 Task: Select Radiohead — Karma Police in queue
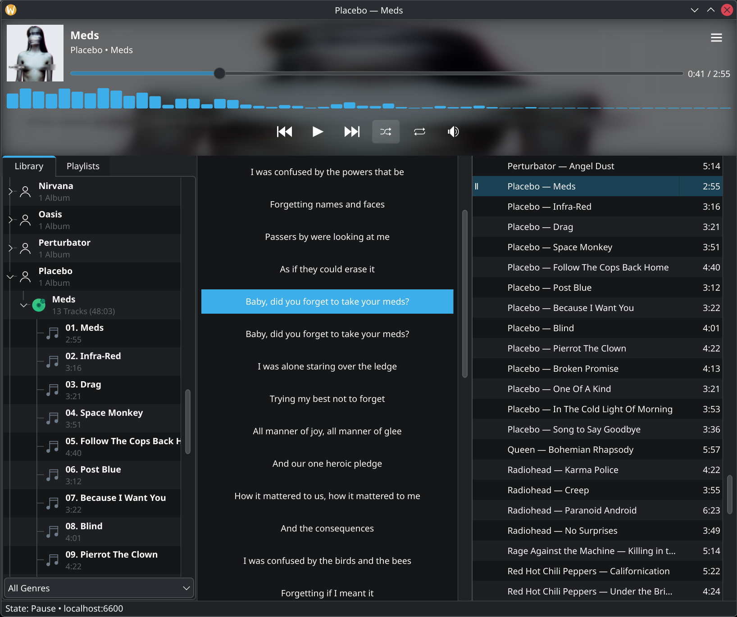[x=598, y=470]
